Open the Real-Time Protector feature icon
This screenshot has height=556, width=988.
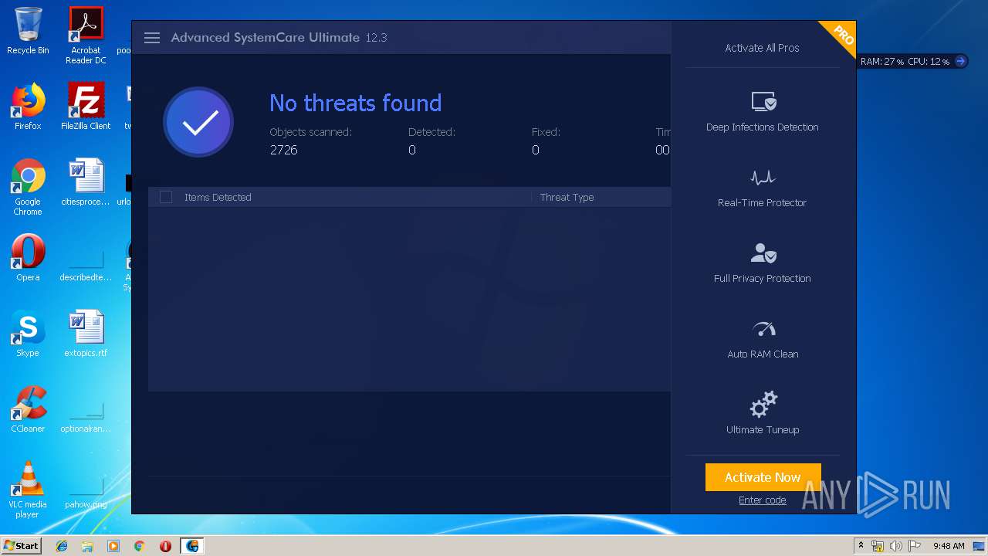pos(763,178)
